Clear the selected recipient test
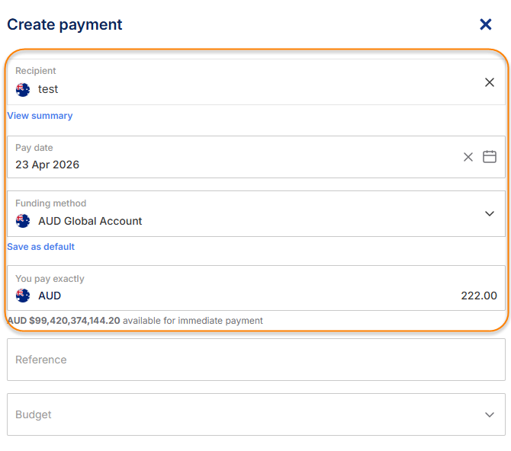 click(x=489, y=82)
